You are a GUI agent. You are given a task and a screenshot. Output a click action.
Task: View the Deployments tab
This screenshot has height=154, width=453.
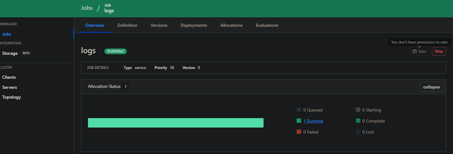194,25
